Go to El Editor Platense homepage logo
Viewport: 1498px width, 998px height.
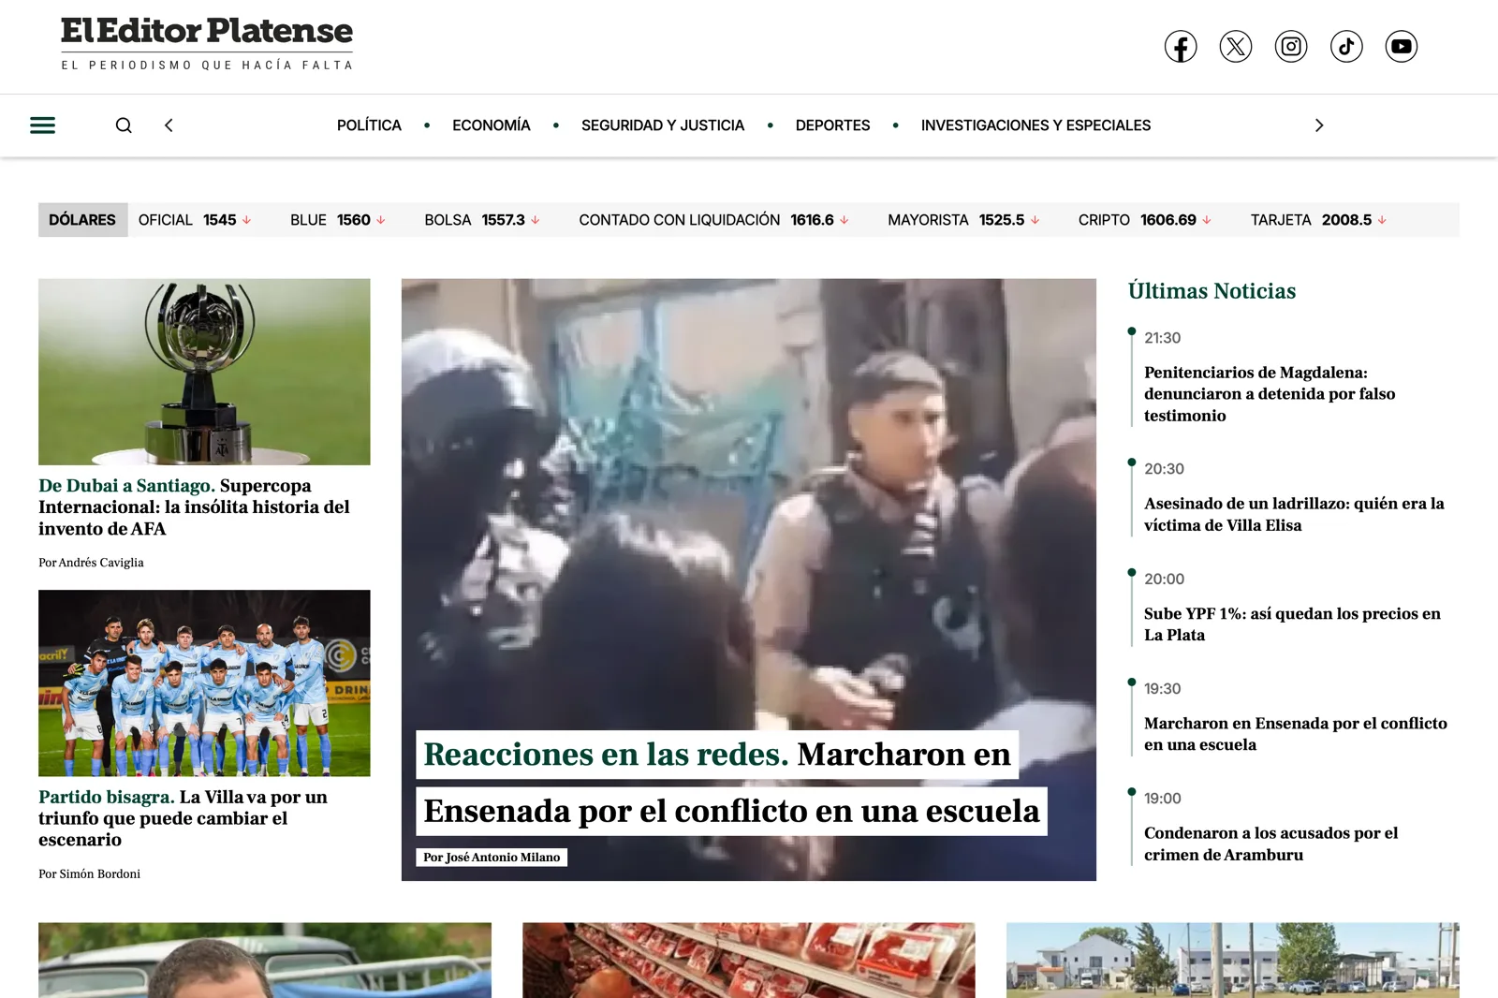(x=207, y=43)
